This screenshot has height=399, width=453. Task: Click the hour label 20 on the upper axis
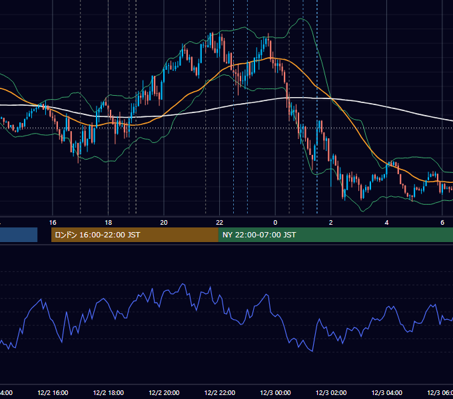pos(164,223)
